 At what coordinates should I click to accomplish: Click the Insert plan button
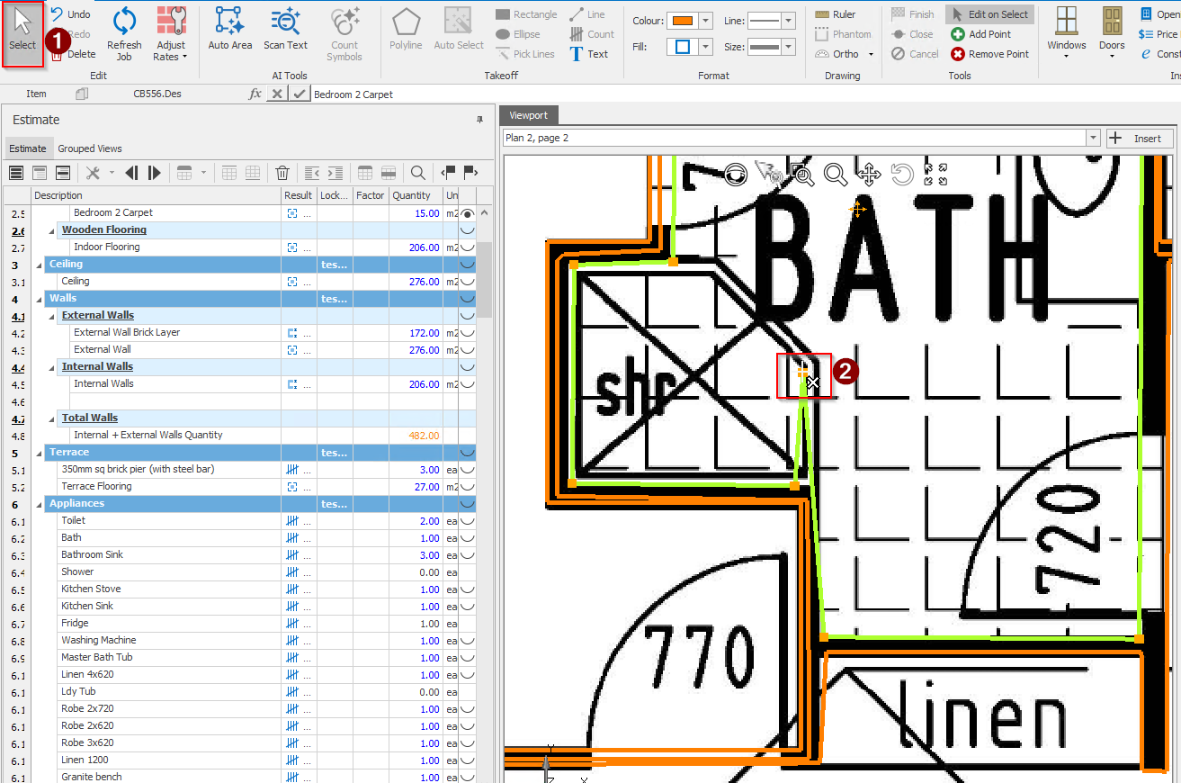click(x=1140, y=138)
